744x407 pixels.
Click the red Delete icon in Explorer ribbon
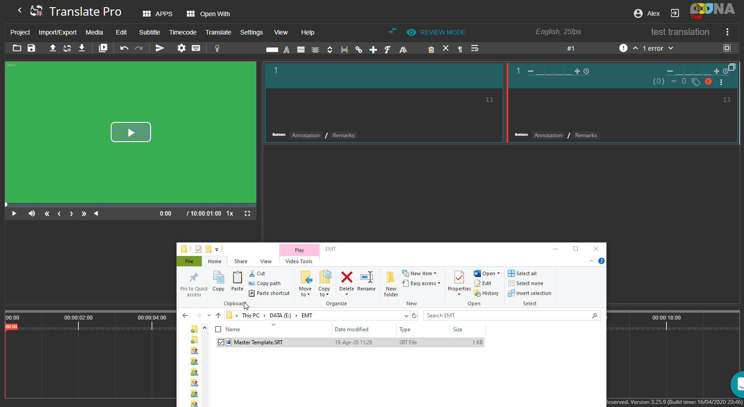tap(346, 277)
